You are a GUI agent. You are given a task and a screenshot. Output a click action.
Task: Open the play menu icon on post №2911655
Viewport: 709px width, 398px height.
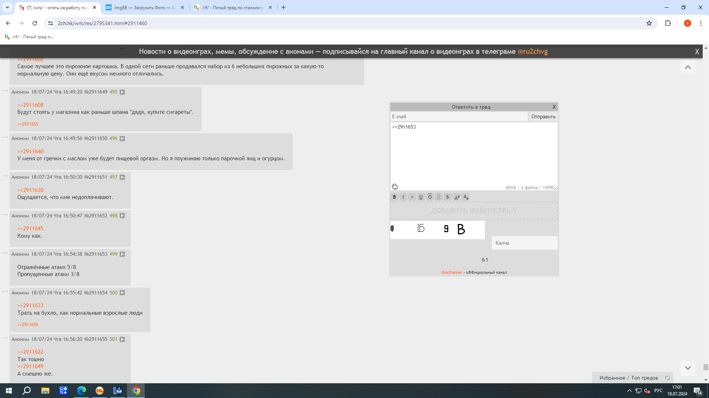(122, 339)
